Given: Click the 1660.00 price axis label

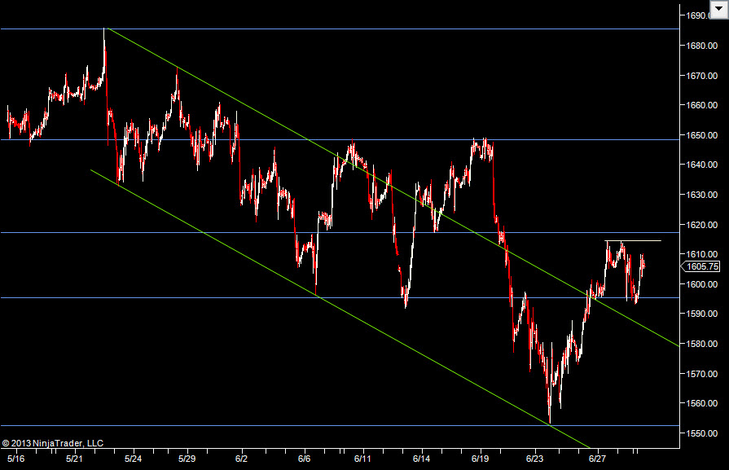Looking at the screenshot, I should (701, 105).
